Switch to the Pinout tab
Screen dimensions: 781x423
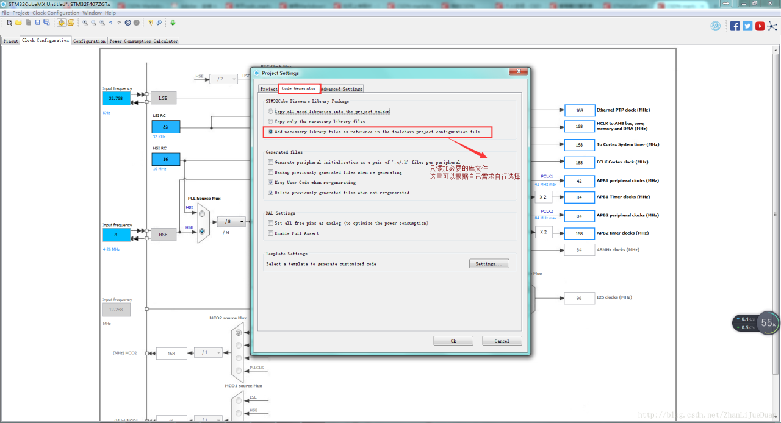11,41
